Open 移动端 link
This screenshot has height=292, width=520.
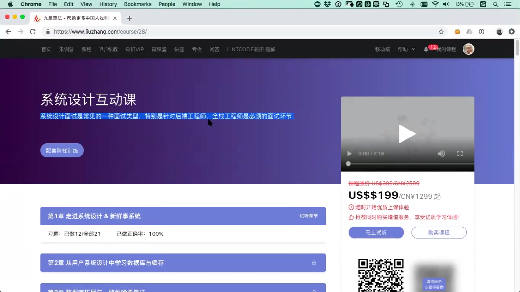382,49
